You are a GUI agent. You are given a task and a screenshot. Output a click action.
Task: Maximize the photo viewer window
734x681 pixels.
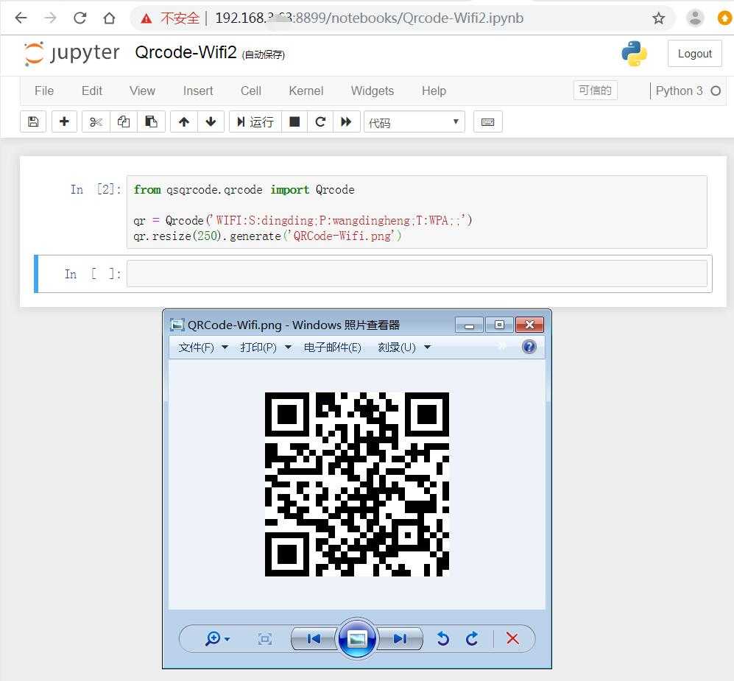[499, 325]
